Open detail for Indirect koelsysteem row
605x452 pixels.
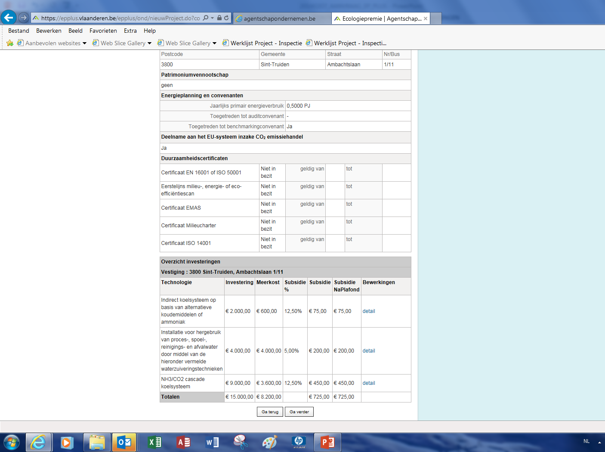click(x=369, y=311)
